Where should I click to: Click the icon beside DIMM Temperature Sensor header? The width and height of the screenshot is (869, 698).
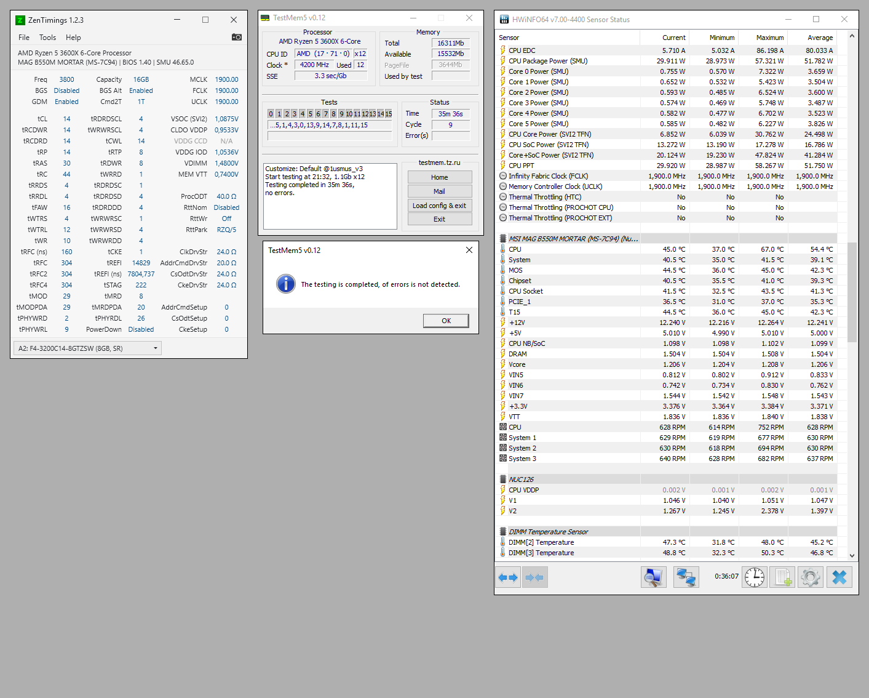pos(502,532)
